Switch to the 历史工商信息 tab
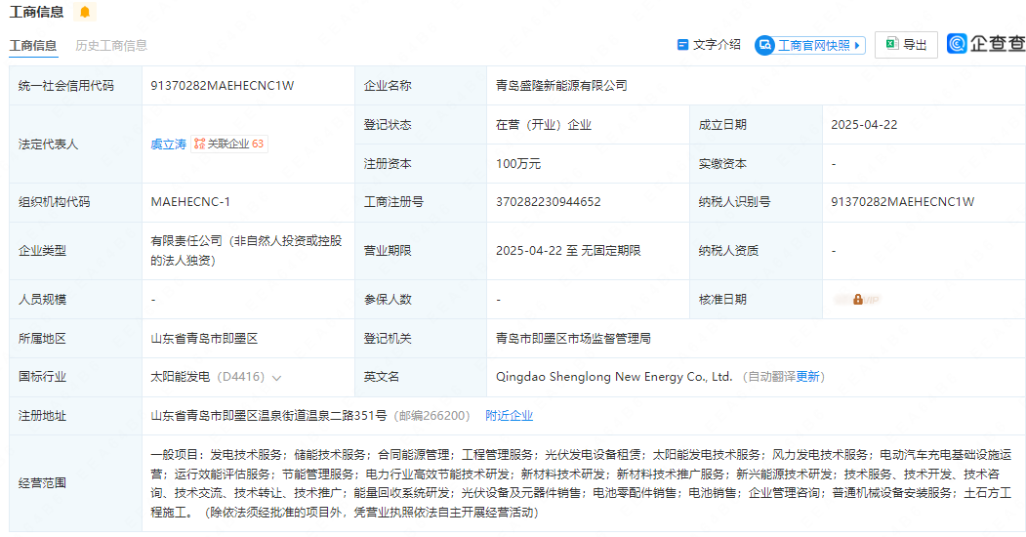1026x537 pixels. pos(111,46)
